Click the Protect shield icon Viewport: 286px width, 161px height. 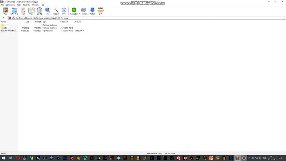tap(92, 11)
